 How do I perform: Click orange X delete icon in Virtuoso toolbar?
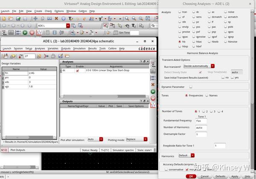click(56, 18)
